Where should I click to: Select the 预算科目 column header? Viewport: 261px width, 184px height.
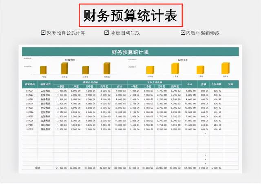(45, 84)
